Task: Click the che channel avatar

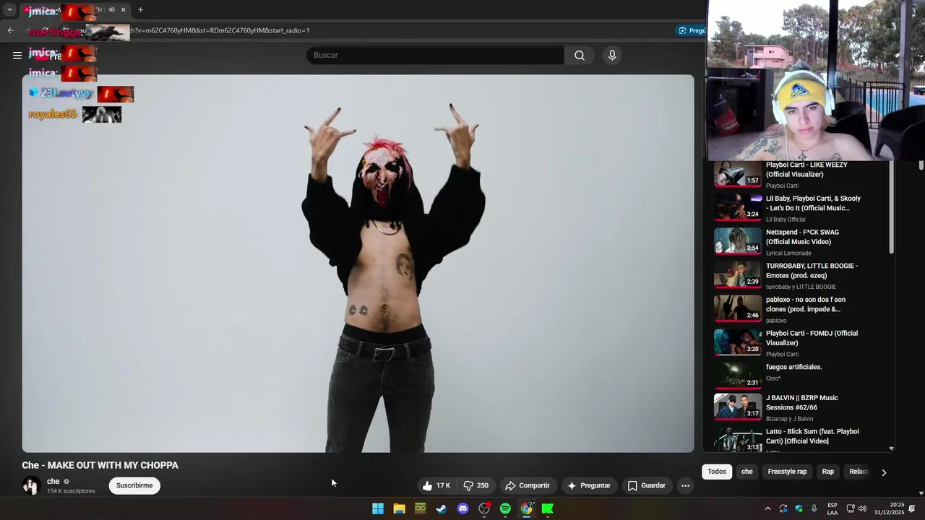Action: click(x=31, y=485)
